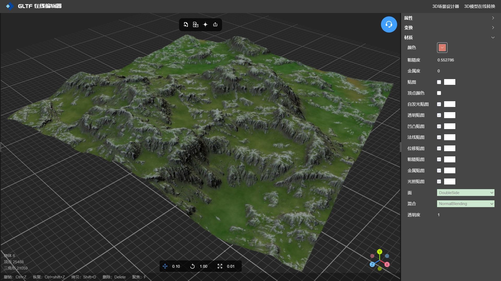Open the DoubleSide face dropdown
Image resolution: width=501 pixels, height=281 pixels.
pyautogui.click(x=466, y=193)
